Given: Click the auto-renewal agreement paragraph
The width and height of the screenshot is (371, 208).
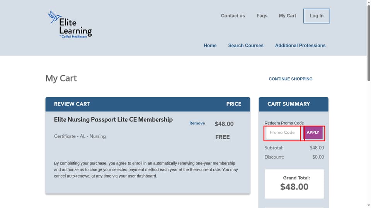Looking at the screenshot, I should (146, 169).
